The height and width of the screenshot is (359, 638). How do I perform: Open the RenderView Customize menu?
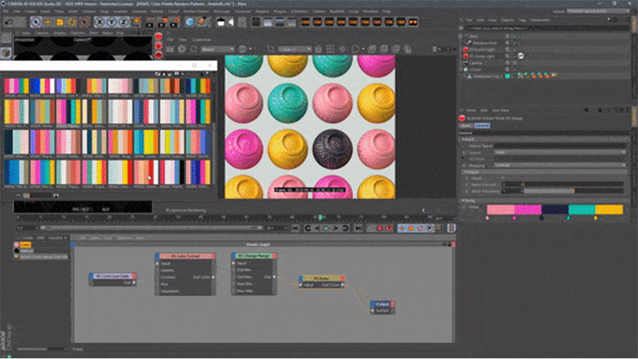[201, 39]
